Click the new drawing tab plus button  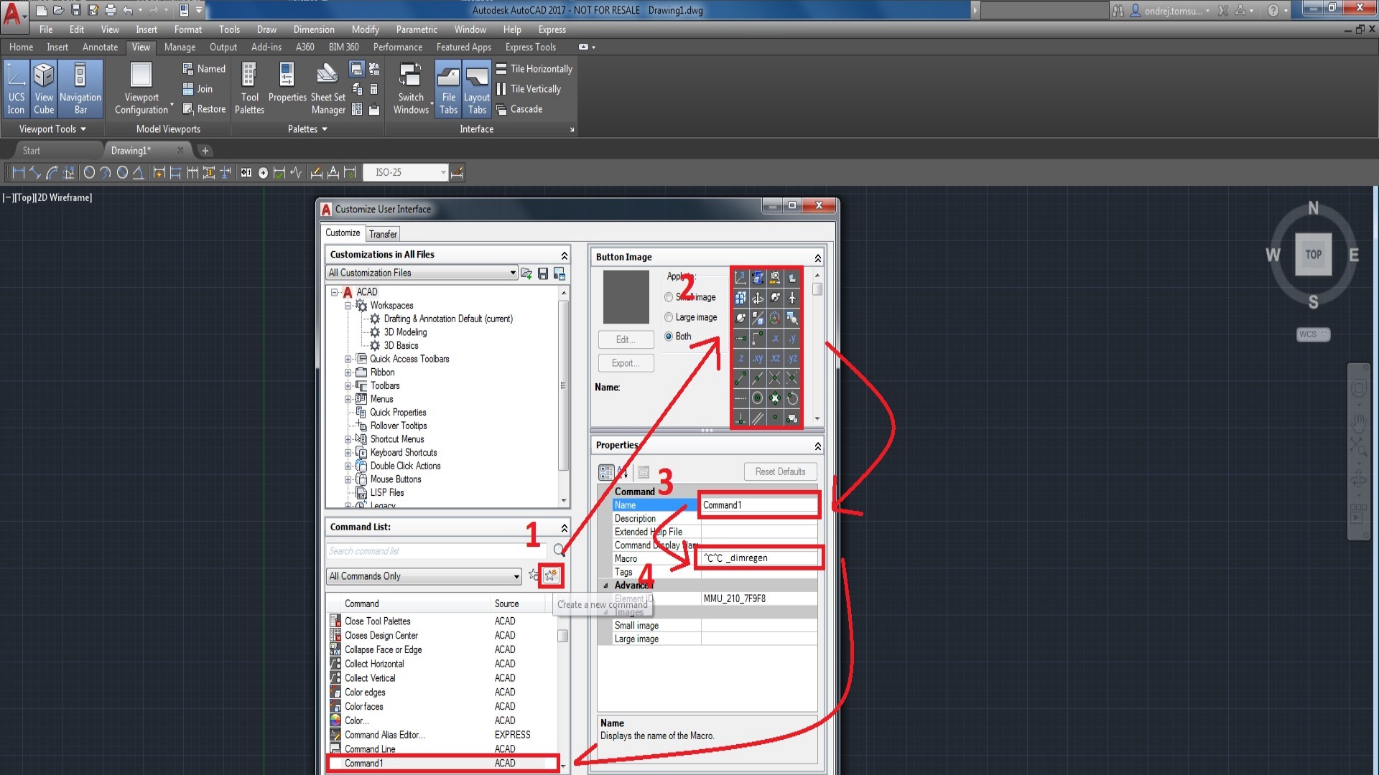coord(205,151)
